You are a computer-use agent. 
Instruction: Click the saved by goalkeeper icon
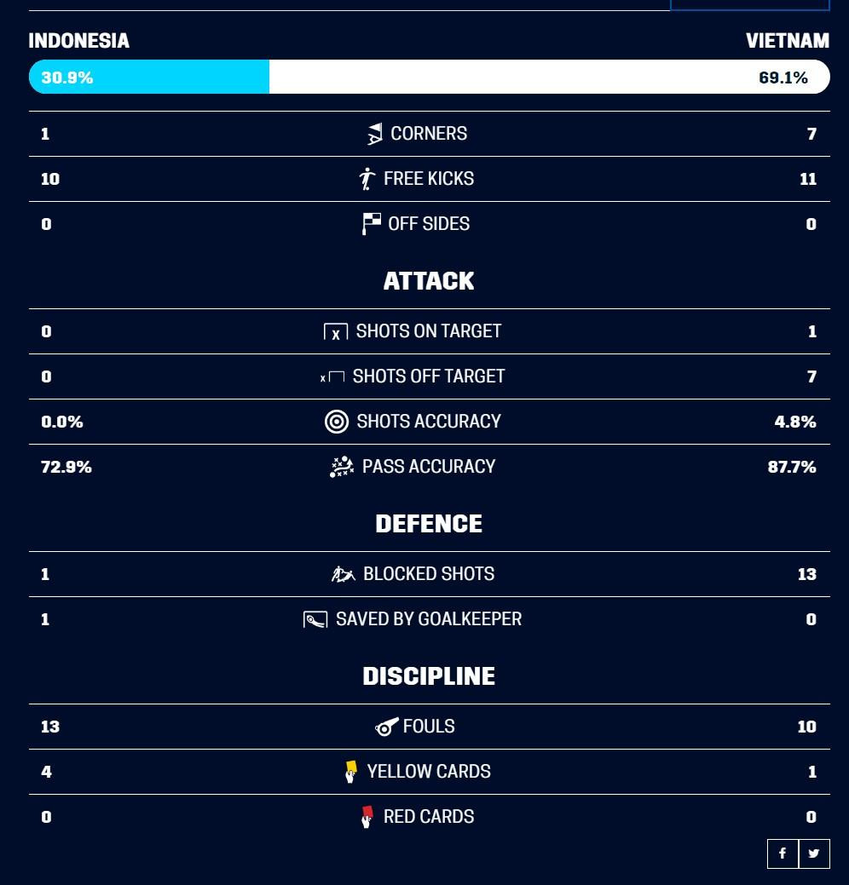pyautogui.click(x=315, y=620)
